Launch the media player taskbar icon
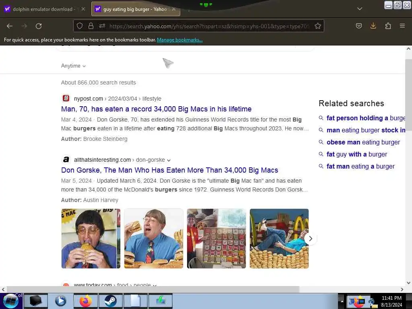Screen dimensions: 412x309 [60, 301]
